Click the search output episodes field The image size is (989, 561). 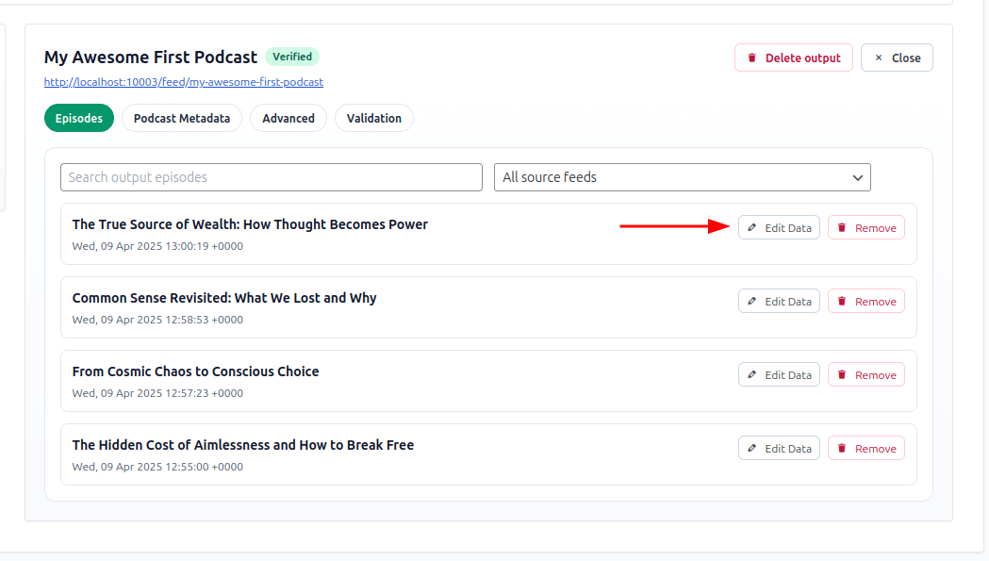tap(271, 177)
